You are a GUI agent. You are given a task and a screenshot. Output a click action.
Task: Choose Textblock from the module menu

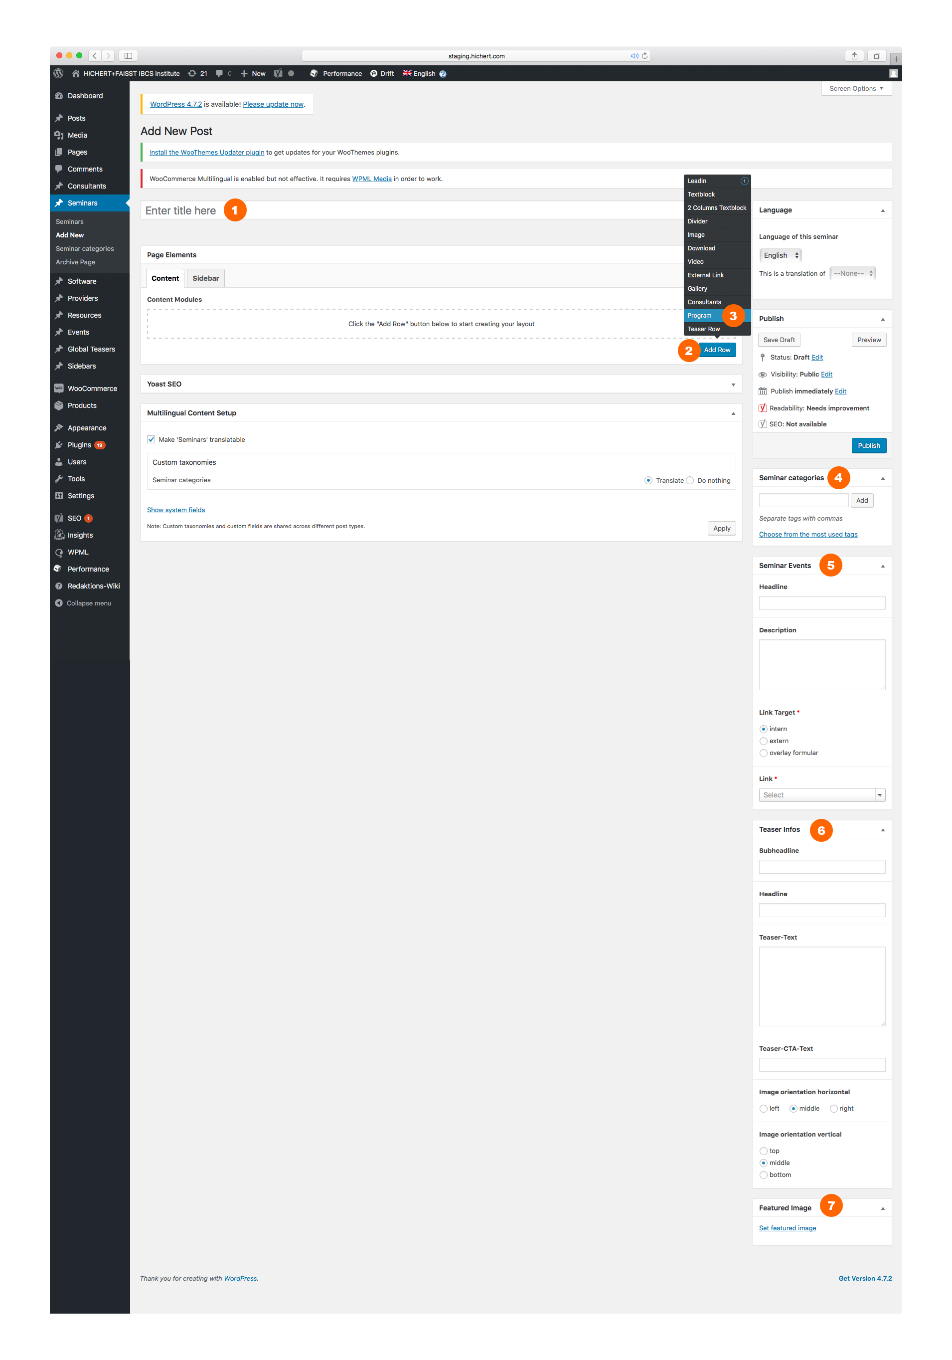click(716, 194)
